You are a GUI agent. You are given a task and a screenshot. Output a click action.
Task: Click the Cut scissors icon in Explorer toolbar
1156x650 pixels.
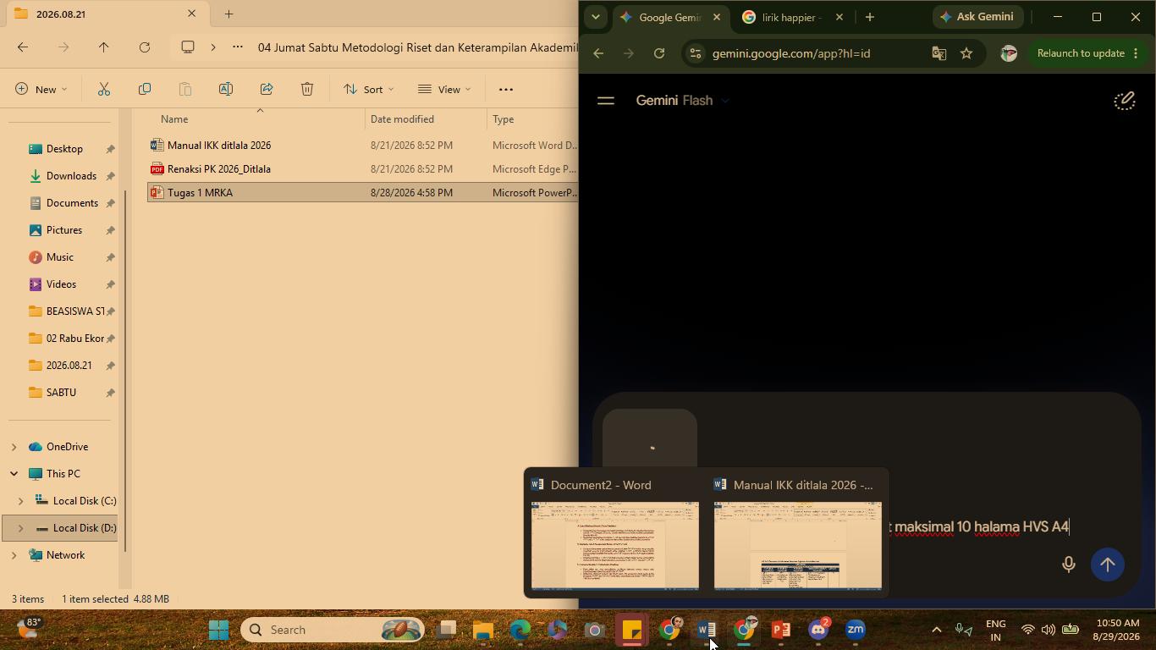(x=104, y=89)
